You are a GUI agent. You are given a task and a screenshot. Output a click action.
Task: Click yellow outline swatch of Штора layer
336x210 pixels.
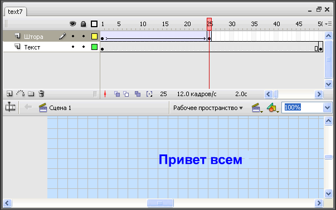click(x=94, y=36)
